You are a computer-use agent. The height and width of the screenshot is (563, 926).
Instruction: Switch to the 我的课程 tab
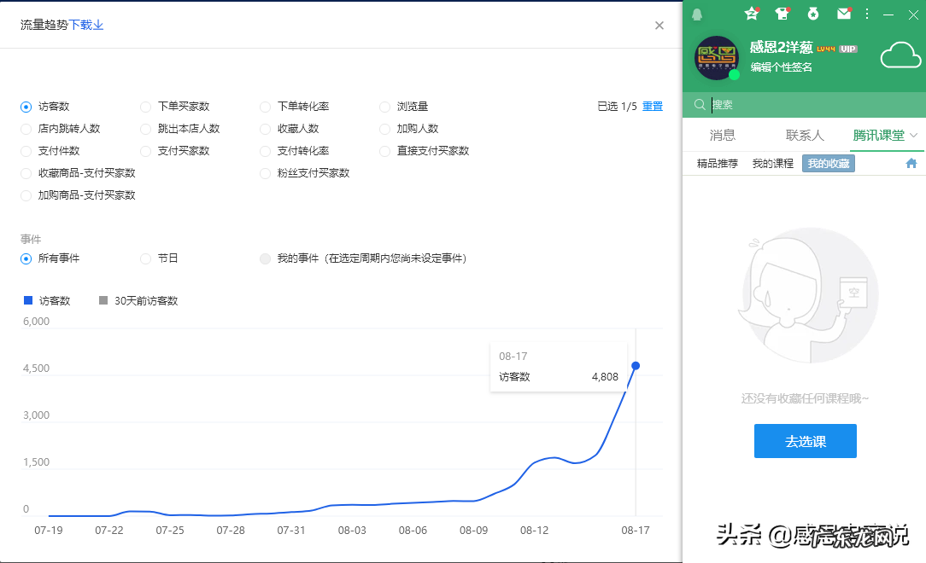tap(772, 162)
